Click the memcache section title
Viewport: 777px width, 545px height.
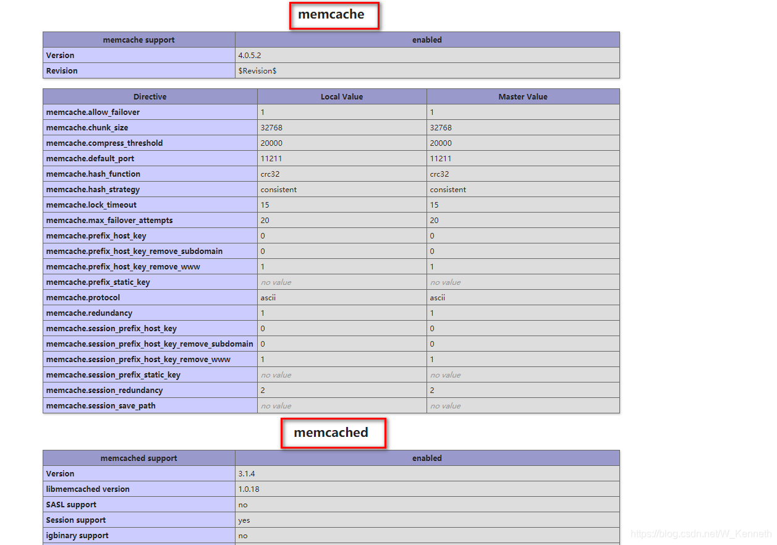pos(334,15)
